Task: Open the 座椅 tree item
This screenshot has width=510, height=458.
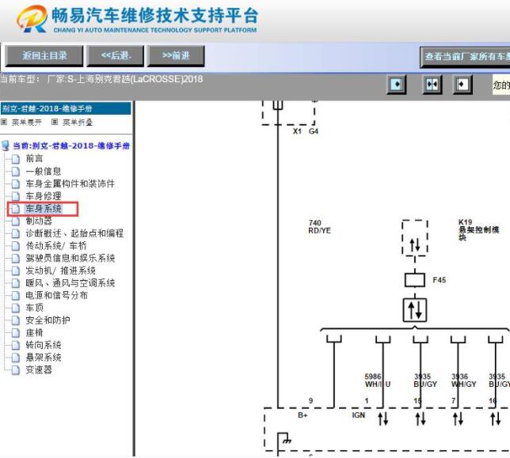Action: tap(34, 332)
